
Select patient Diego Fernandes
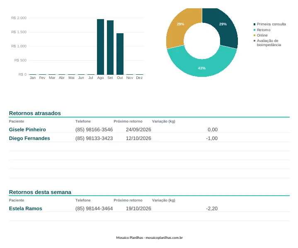[29, 138]
